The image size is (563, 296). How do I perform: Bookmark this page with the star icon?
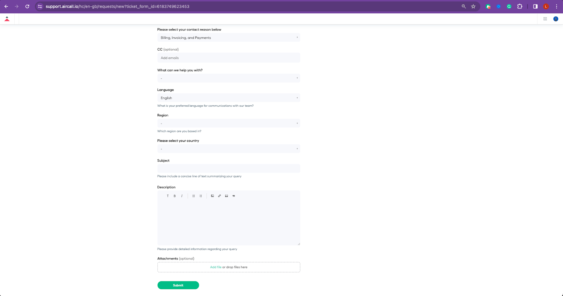click(x=473, y=6)
